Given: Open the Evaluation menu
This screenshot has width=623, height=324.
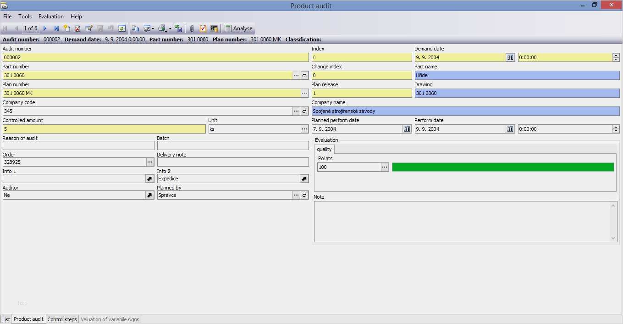Looking at the screenshot, I should tap(51, 17).
